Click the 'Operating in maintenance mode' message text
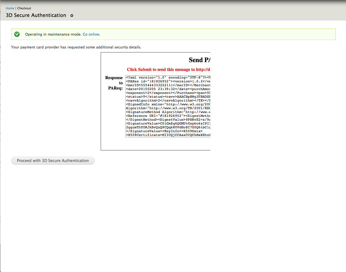 (53, 34)
